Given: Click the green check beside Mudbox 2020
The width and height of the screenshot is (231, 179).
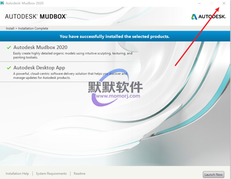Looking at the screenshot, I should pyautogui.click(x=9, y=47).
